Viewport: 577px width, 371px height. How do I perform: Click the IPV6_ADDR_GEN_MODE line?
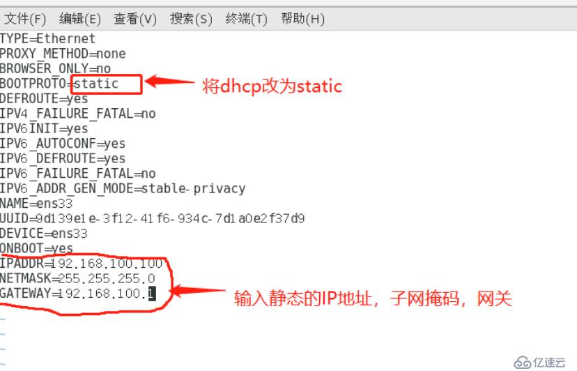(x=123, y=188)
